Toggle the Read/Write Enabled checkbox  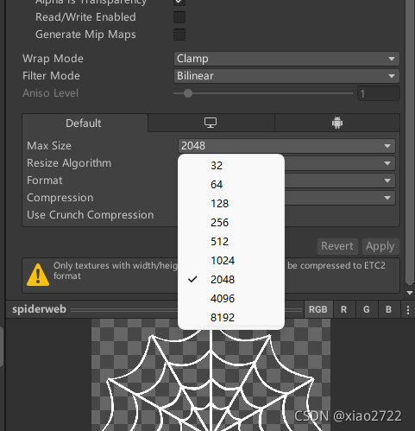pos(179,17)
